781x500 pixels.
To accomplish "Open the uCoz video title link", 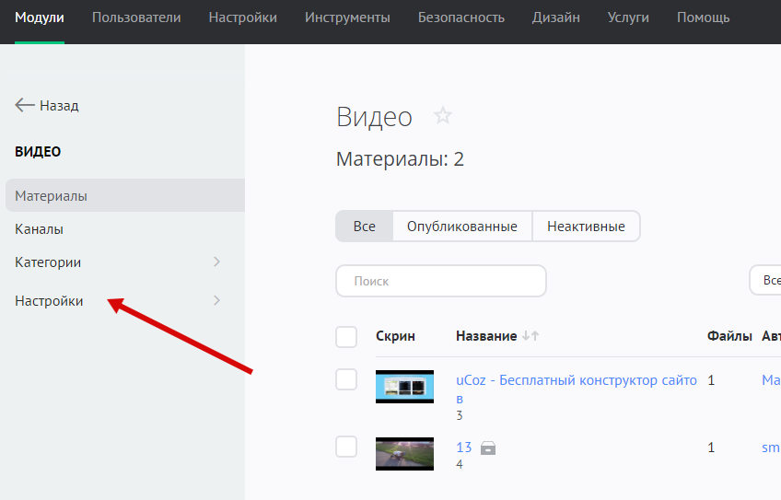I will click(x=577, y=380).
